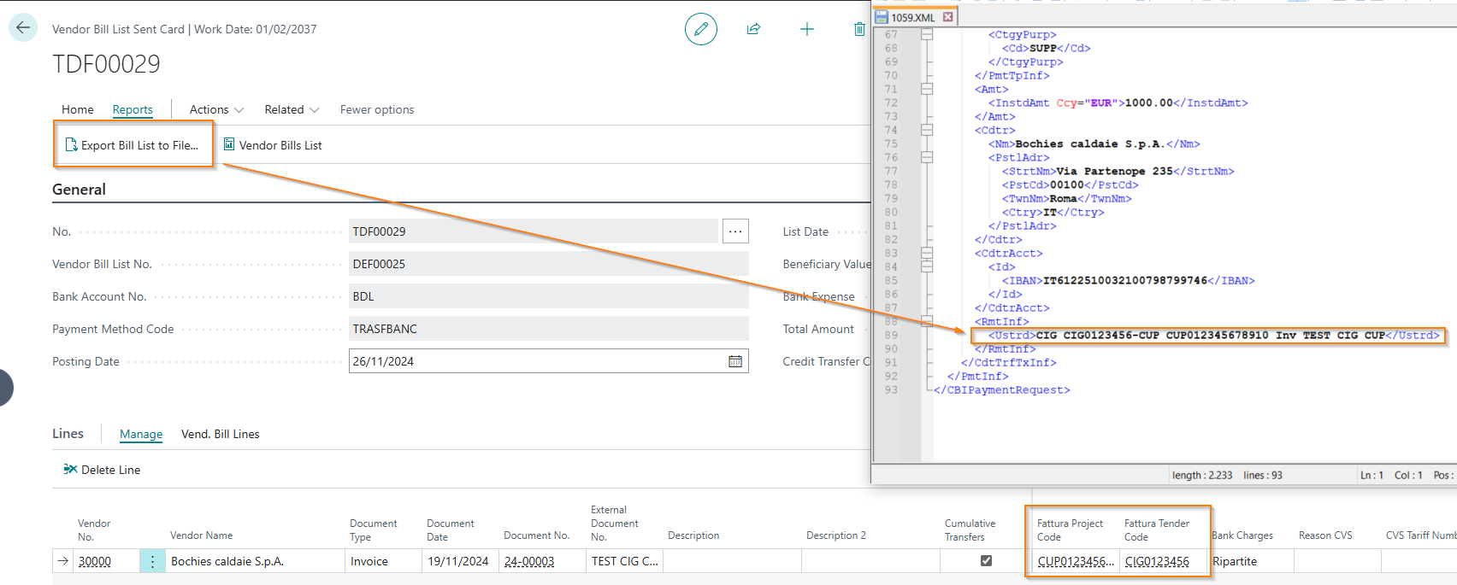1457x585 pixels.
Task: Click the Bank Charges column header
Action: click(1242, 535)
